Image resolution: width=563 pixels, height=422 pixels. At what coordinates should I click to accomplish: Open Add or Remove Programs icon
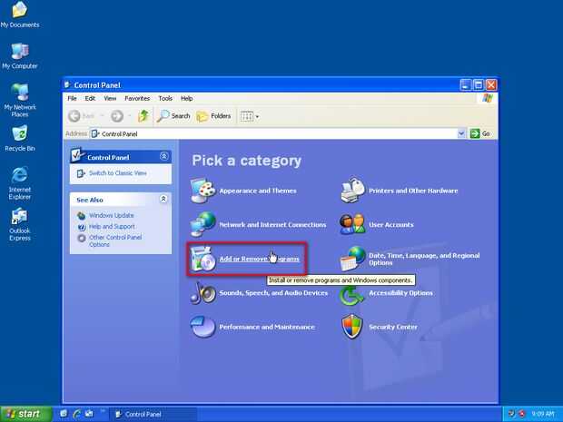tap(202, 259)
